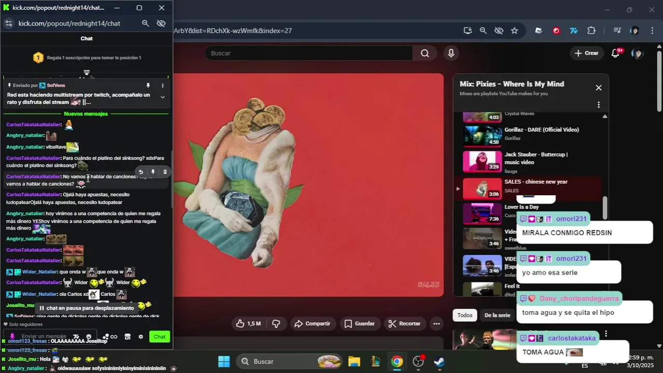Viewport: 663px width, 373px height.
Task: Open Google Chrome from taskbar
Action: [x=397, y=361]
